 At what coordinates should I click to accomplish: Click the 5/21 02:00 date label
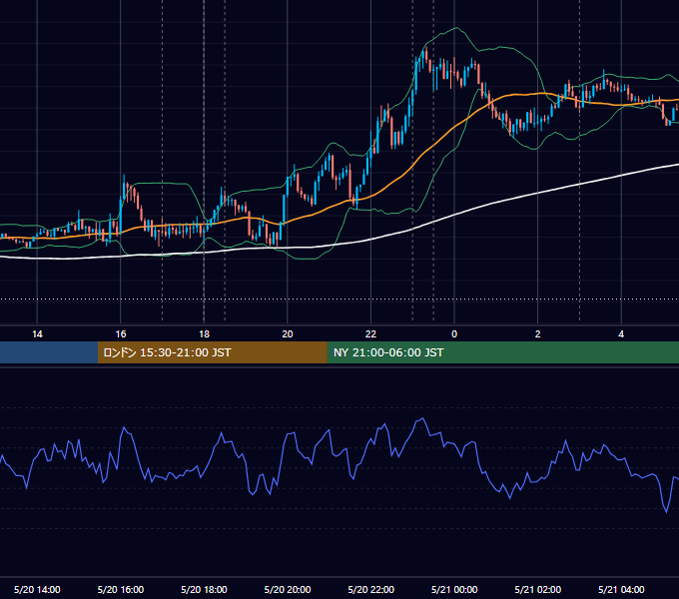pyautogui.click(x=538, y=589)
